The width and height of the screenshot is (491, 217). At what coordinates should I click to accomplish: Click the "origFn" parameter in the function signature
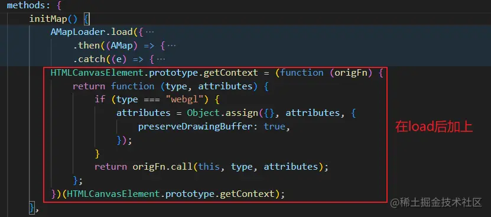[351, 73]
